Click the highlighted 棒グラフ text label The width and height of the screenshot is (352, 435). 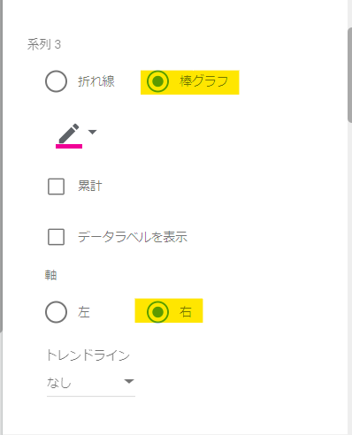pyautogui.click(x=203, y=81)
